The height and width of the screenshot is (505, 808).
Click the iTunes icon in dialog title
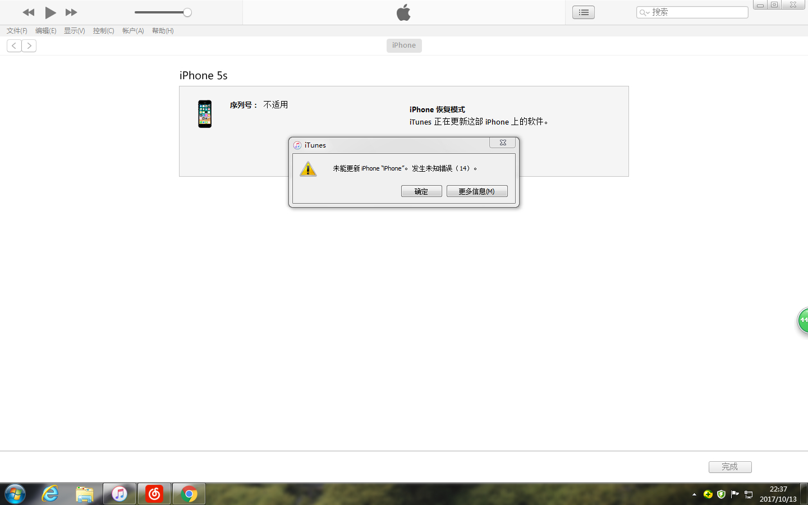(x=297, y=145)
